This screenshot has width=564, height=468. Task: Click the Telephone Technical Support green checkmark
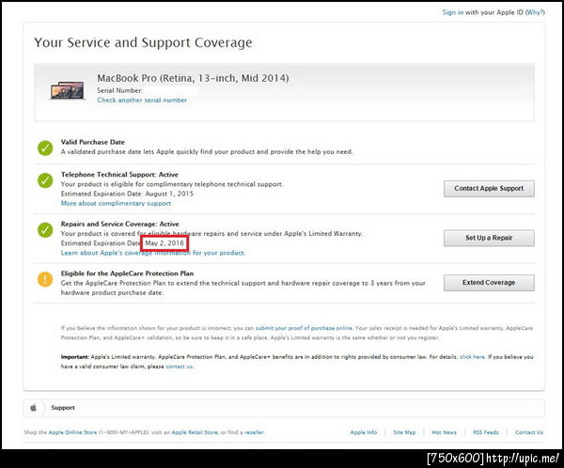(45, 180)
